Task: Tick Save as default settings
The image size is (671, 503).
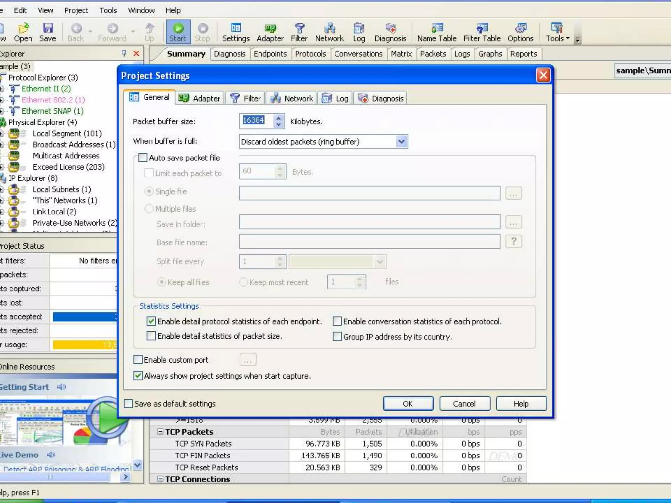Action: 128,403
